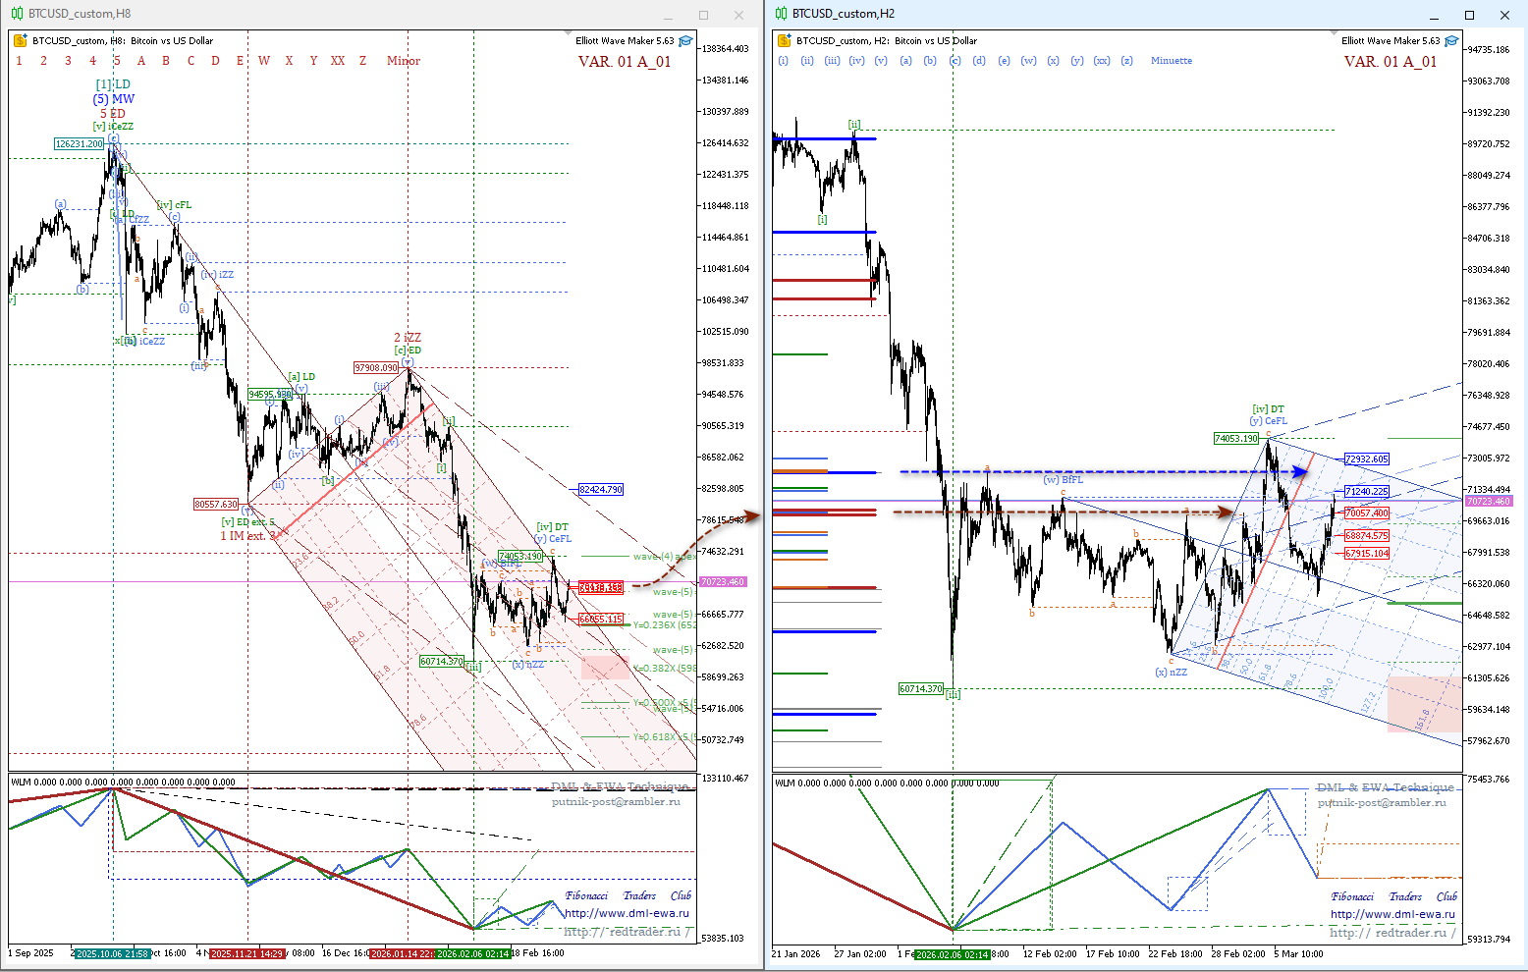Click the 'Minor' wave degree label
The width and height of the screenshot is (1528, 972).
403,61
